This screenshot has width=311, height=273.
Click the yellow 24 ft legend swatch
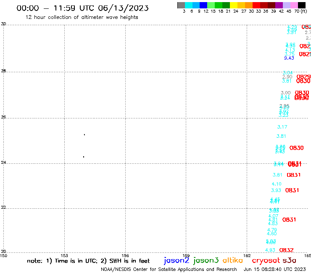pos(234,5)
